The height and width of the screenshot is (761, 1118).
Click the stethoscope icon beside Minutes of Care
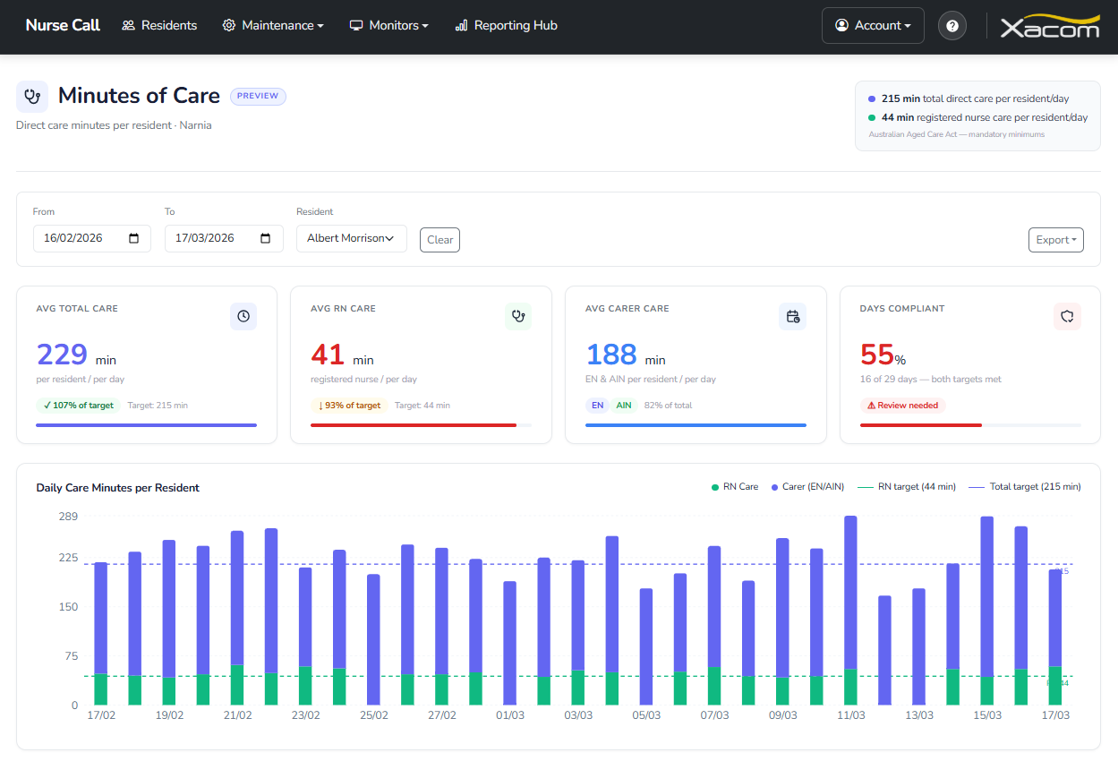pyautogui.click(x=32, y=97)
